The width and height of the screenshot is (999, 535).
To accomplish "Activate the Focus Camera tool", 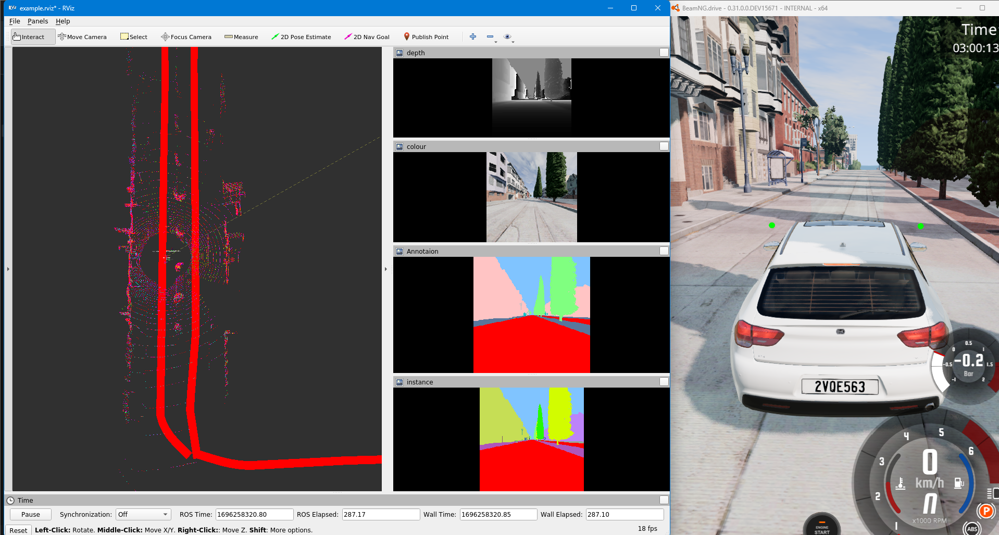I will (x=186, y=37).
